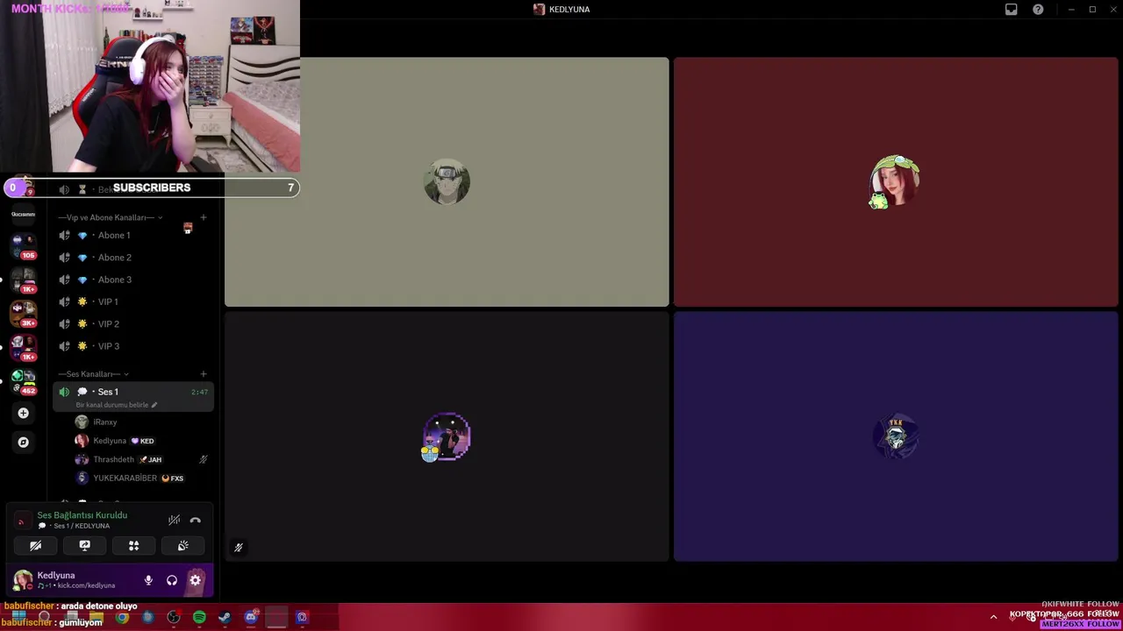Open Discord help icon
Screen dimensions: 1123x631
coord(1038,10)
